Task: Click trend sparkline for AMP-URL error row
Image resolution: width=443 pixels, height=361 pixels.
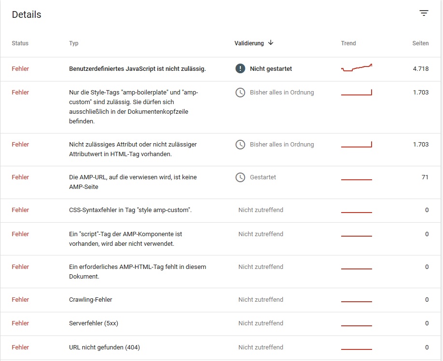Action: pos(356,179)
